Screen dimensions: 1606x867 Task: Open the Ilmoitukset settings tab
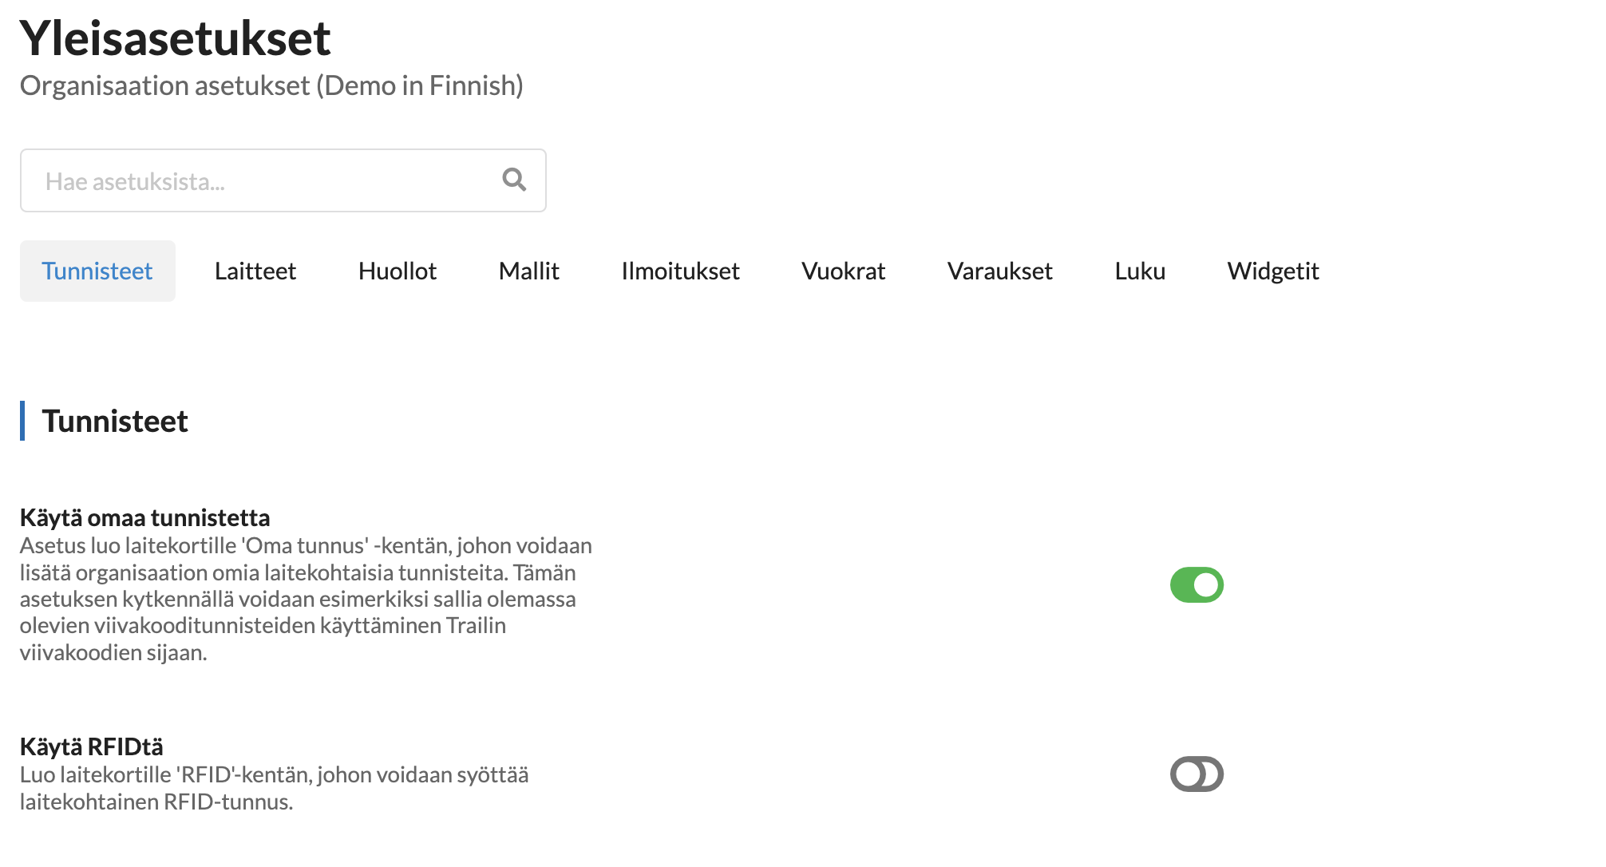(x=680, y=271)
